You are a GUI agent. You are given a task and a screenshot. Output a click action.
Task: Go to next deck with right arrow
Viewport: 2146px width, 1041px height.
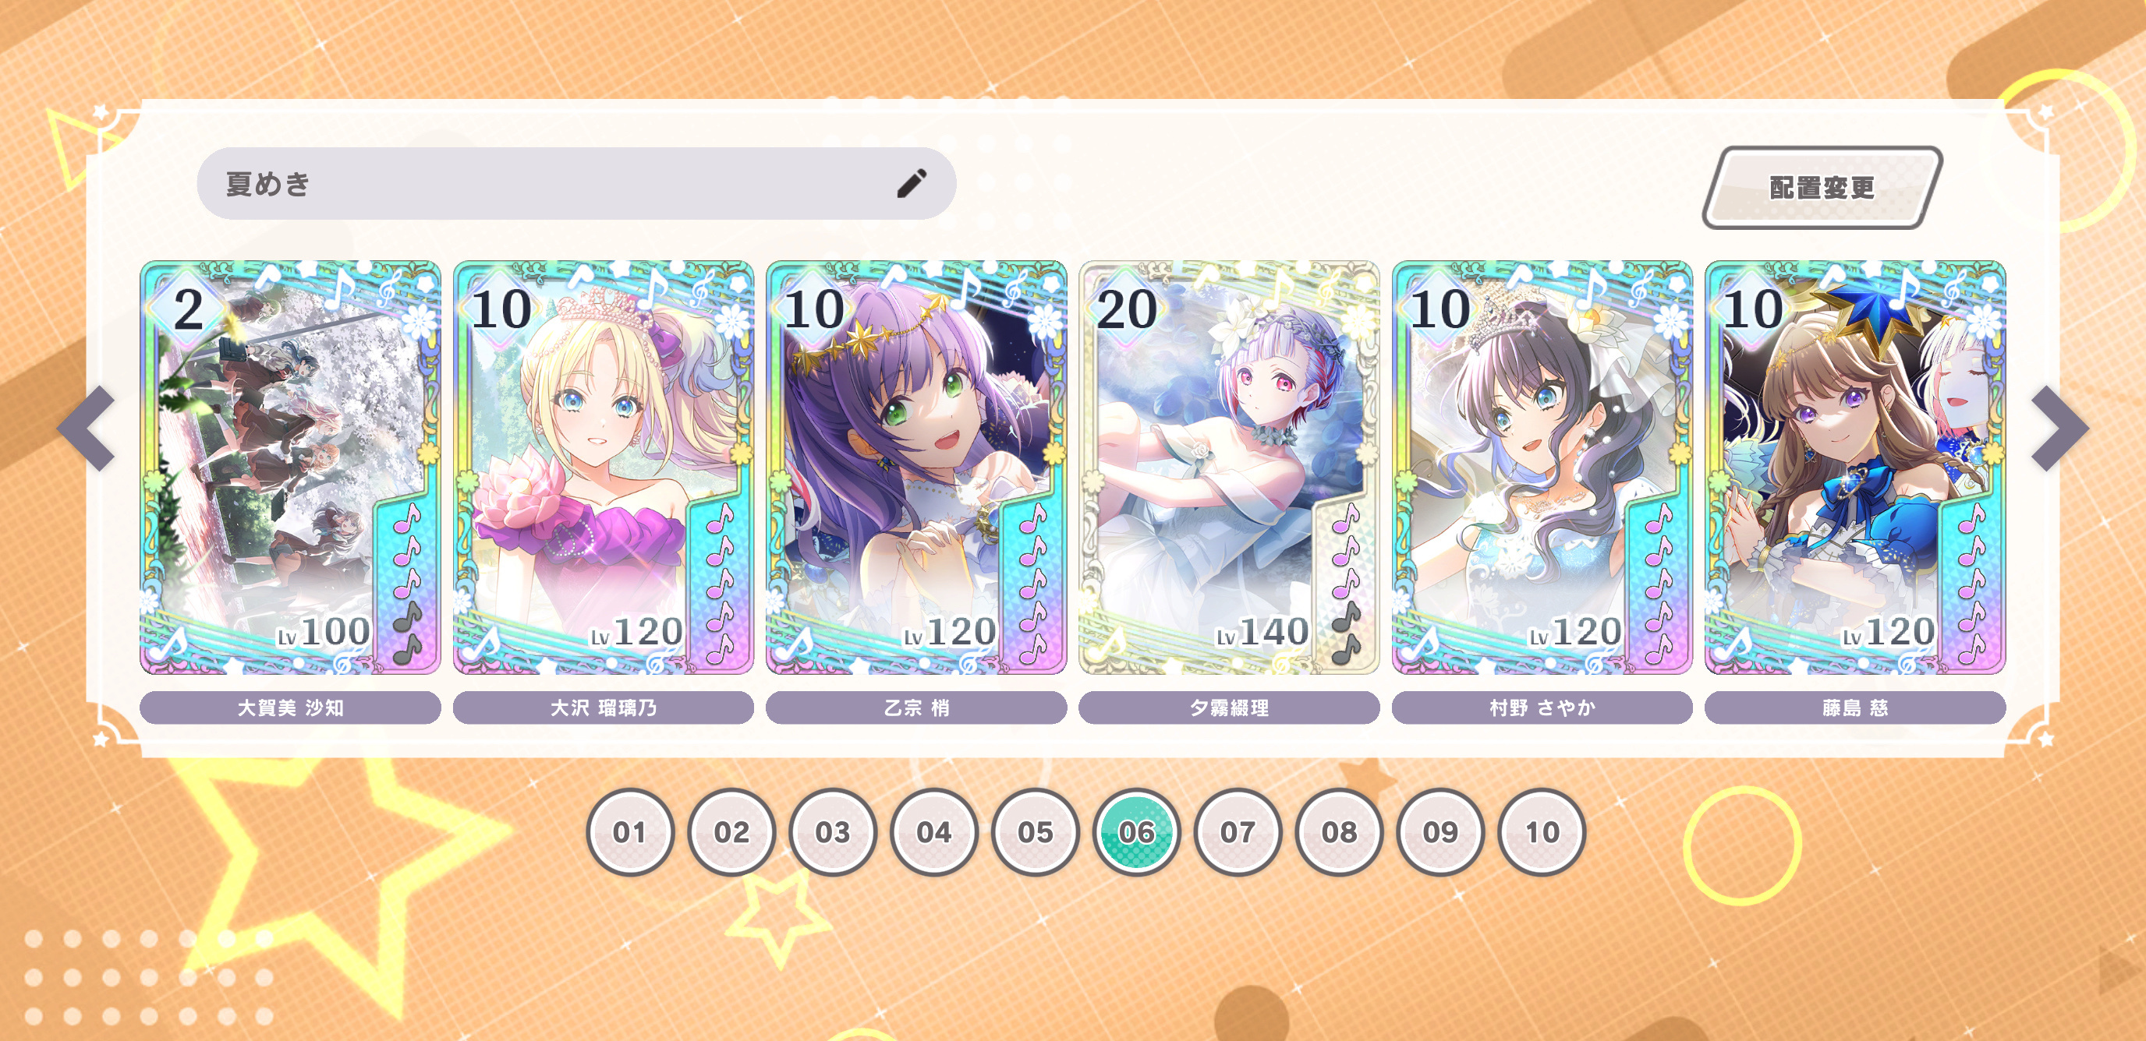(2059, 429)
